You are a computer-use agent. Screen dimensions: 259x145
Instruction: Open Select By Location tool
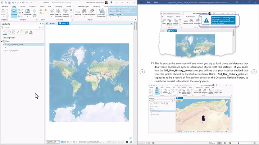coord(65,13)
